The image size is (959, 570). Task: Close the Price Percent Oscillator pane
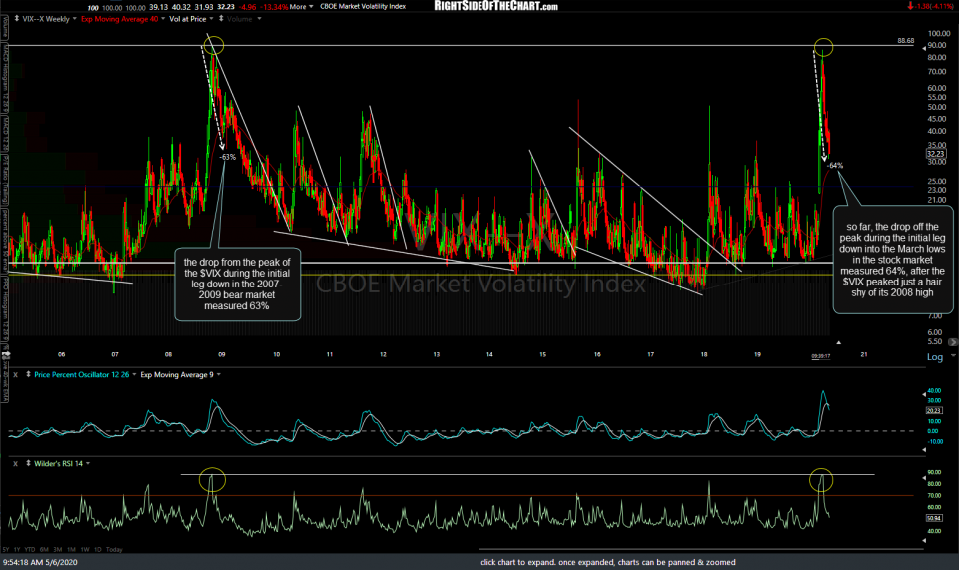[15, 375]
